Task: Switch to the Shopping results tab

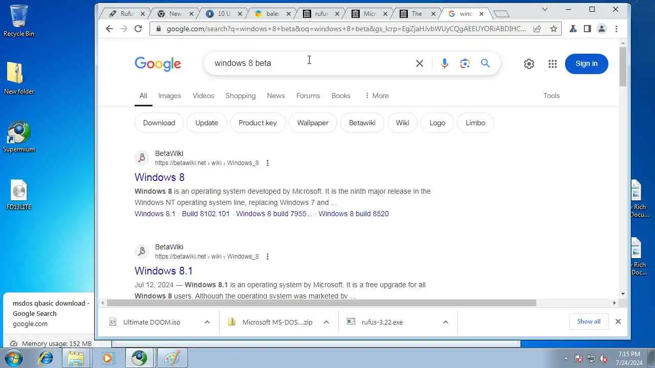Action: point(241,96)
